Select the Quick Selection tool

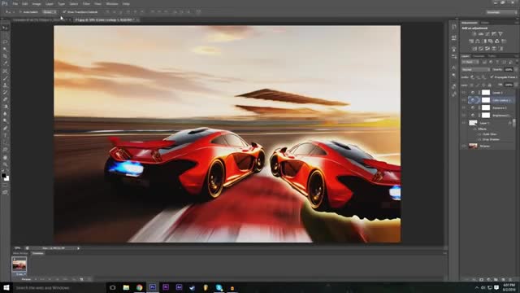(6, 49)
